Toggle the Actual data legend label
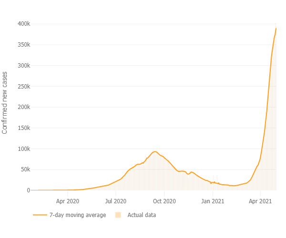Image resolution: width=286 pixels, height=238 pixels. 141,215
